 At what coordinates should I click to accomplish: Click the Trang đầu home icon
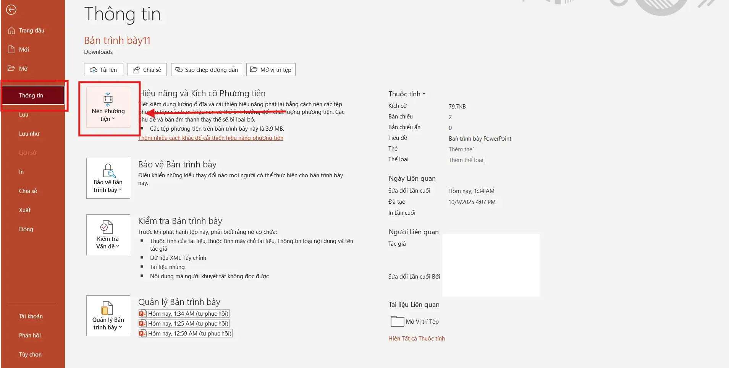click(11, 31)
